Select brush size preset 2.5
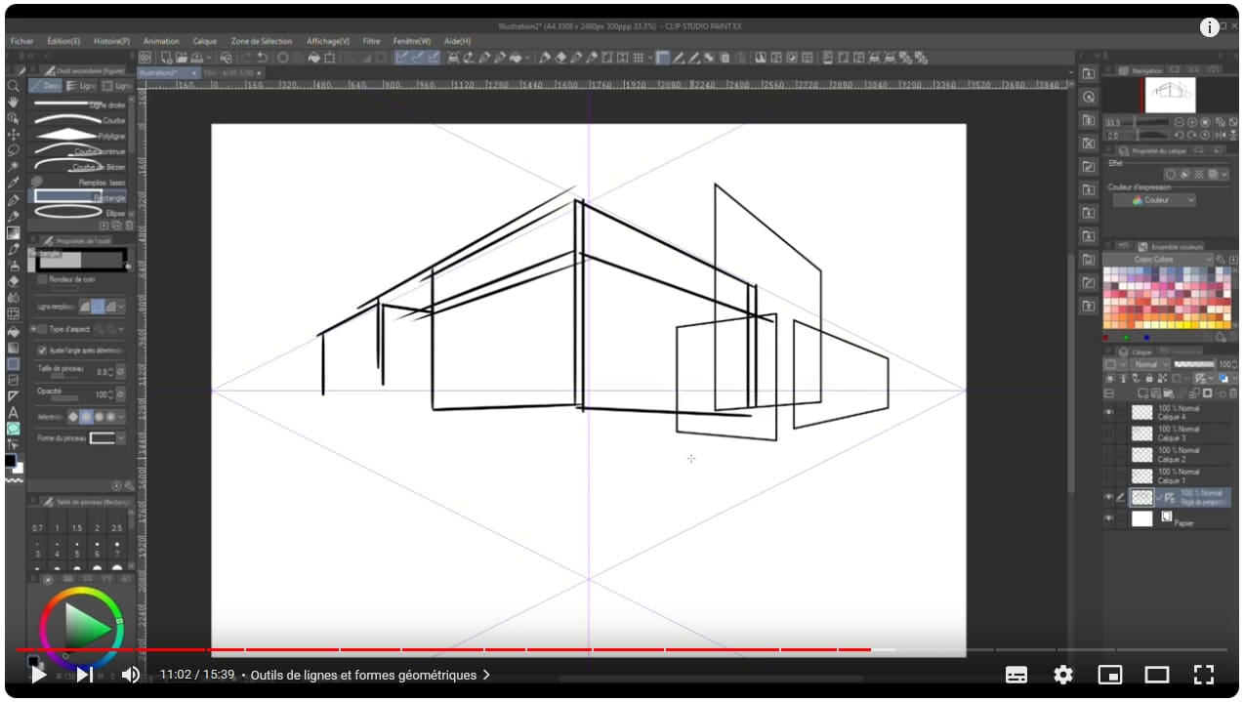Viewport: 1244px width, 702px height. click(117, 524)
